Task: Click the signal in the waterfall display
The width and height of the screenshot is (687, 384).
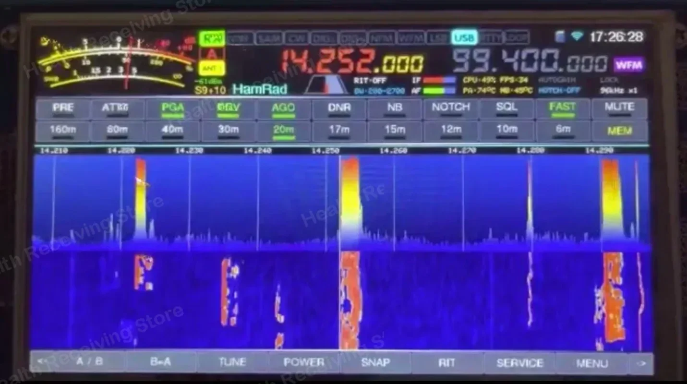Action: click(350, 300)
